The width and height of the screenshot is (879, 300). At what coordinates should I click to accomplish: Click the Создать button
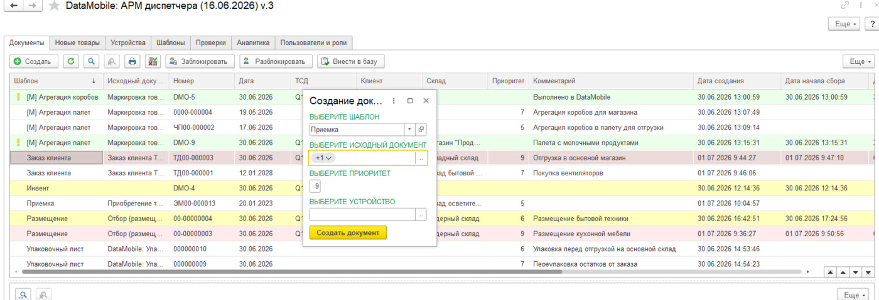35,61
